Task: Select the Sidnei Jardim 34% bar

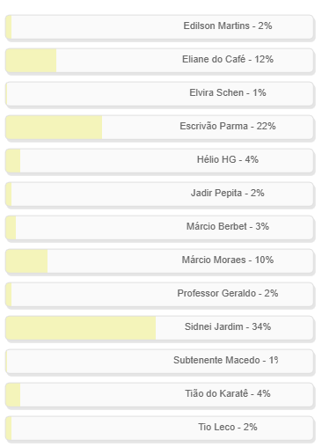Action: click(x=159, y=327)
